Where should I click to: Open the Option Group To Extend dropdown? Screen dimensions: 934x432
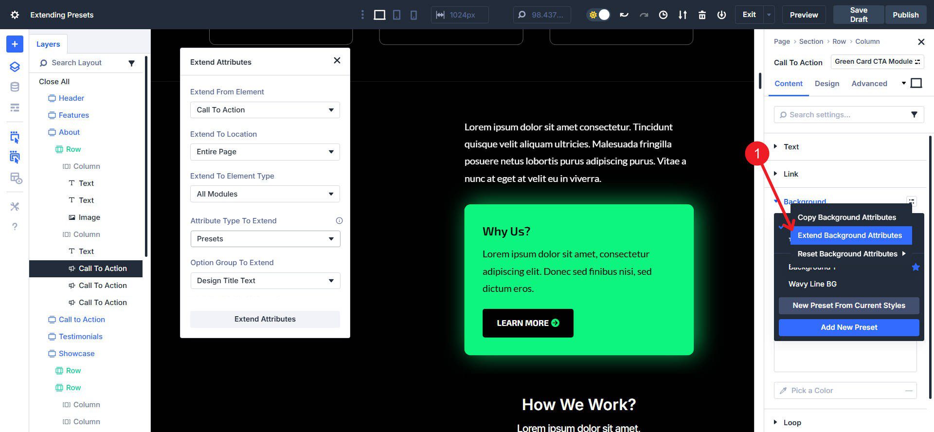tap(265, 281)
